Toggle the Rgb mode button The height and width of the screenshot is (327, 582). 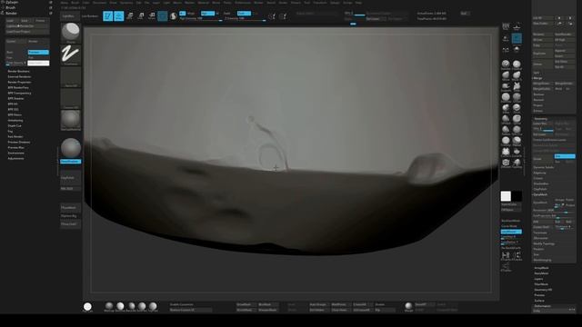pos(207,14)
